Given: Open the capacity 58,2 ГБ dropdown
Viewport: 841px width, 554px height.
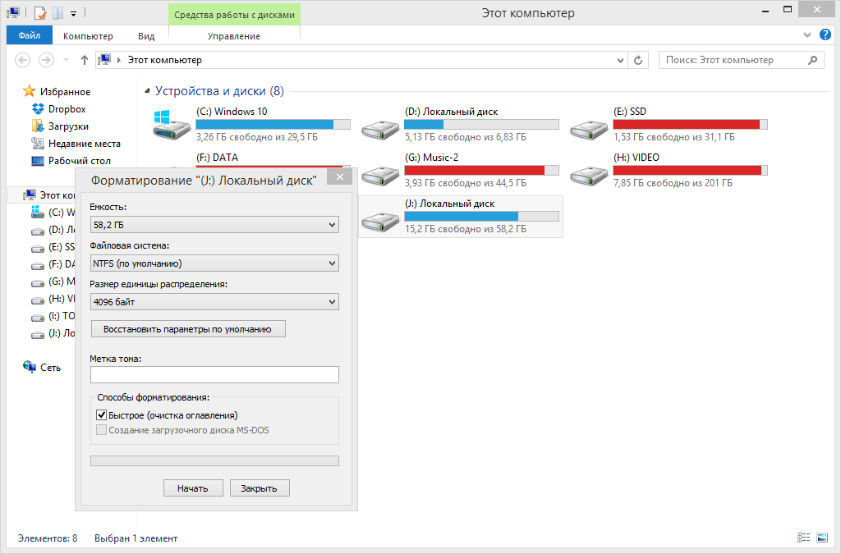Looking at the screenshot, I should click(214, 225).
